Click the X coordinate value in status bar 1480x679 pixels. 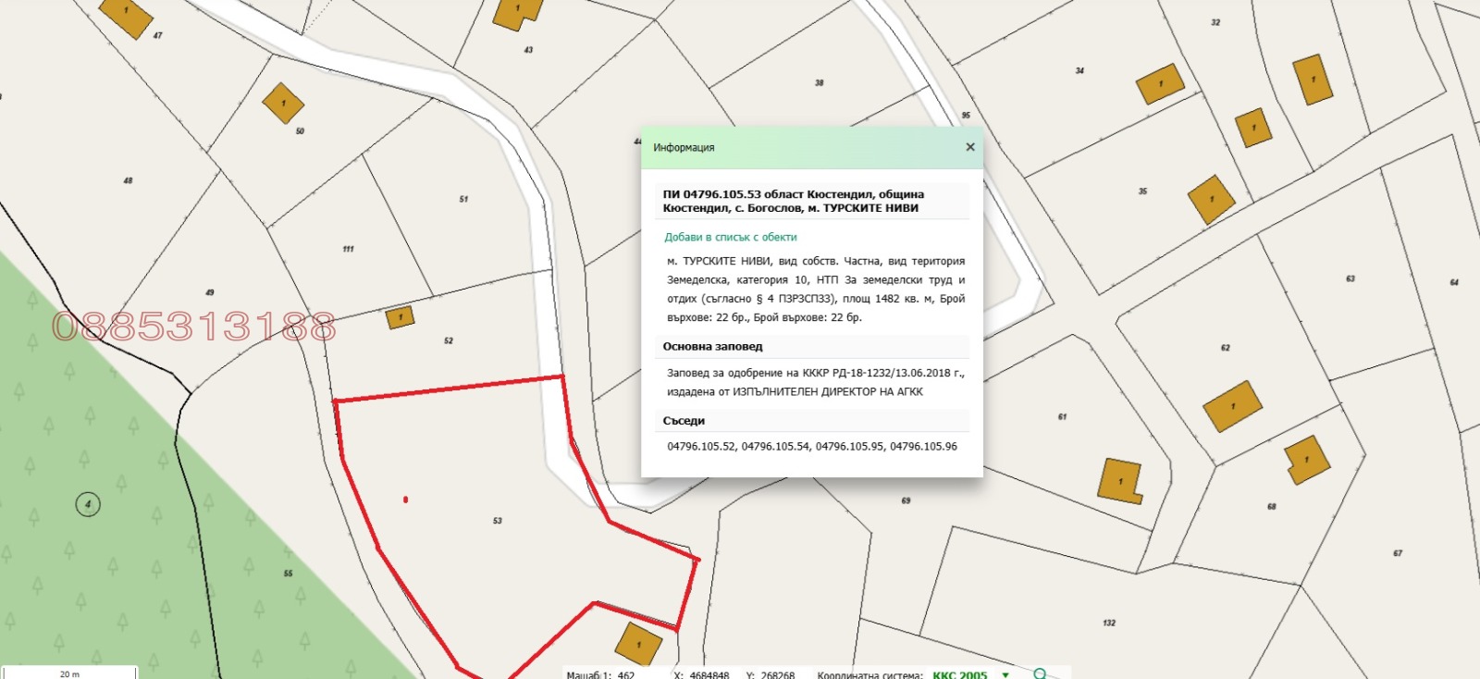(x=708, y=674)
